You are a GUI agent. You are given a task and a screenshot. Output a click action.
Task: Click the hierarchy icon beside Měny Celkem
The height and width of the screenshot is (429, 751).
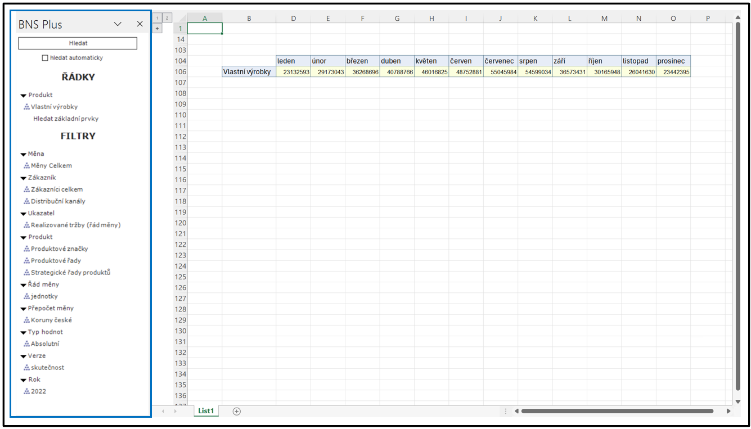26,166
